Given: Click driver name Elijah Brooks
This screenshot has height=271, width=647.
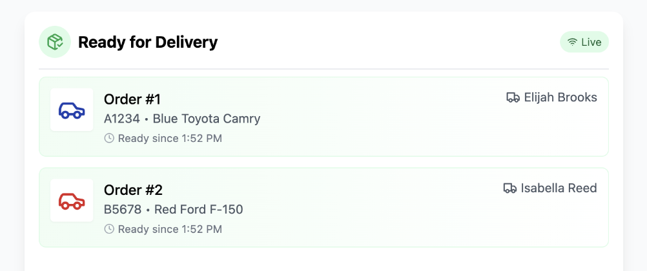Looking at the screenshot, I should 560,97.
